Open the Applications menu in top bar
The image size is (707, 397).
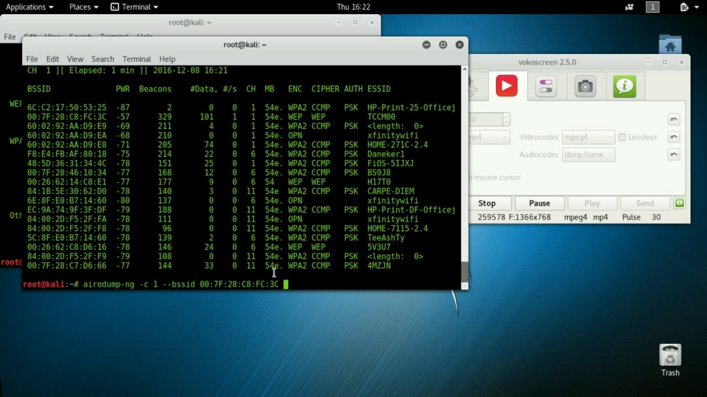point(30,7)
